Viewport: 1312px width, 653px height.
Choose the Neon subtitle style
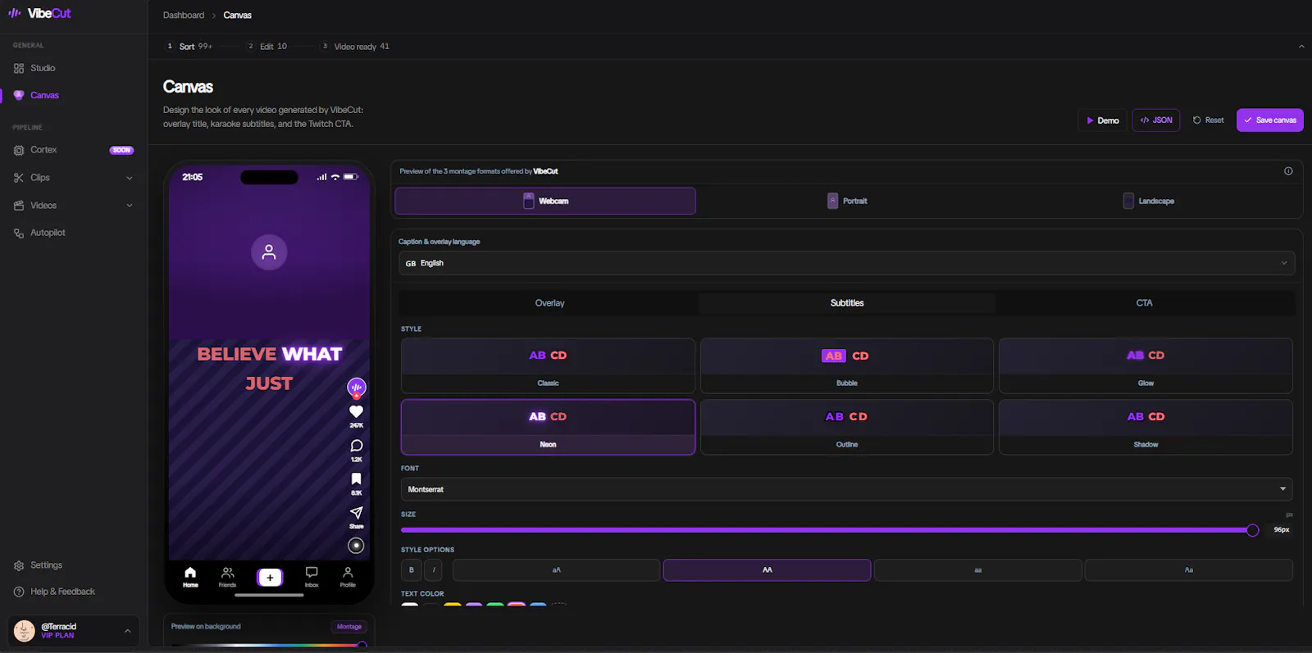pos(548,427)
